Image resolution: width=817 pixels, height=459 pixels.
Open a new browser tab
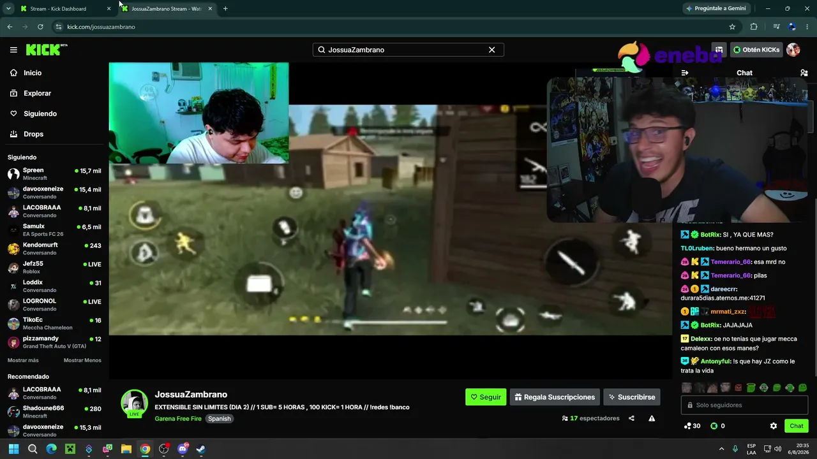point(225,8)
